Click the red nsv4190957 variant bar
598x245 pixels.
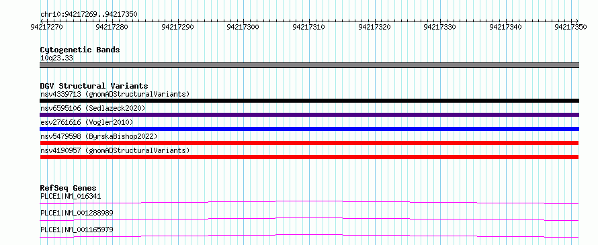[x=309, y=157]
